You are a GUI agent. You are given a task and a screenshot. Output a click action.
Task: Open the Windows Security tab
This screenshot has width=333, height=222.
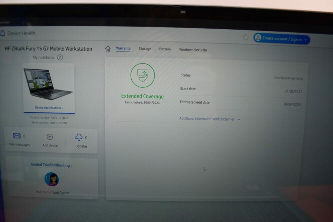tap(193, 50)
